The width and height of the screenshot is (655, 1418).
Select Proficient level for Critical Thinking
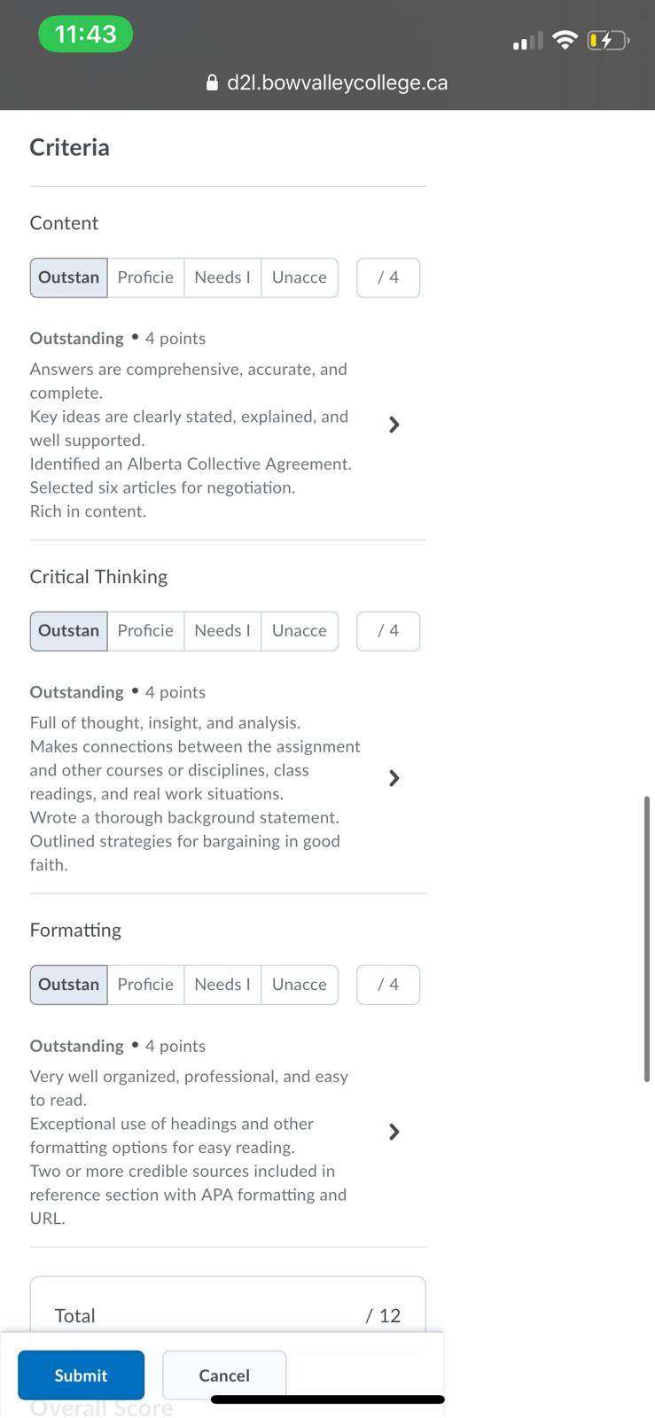click(145, 631)
